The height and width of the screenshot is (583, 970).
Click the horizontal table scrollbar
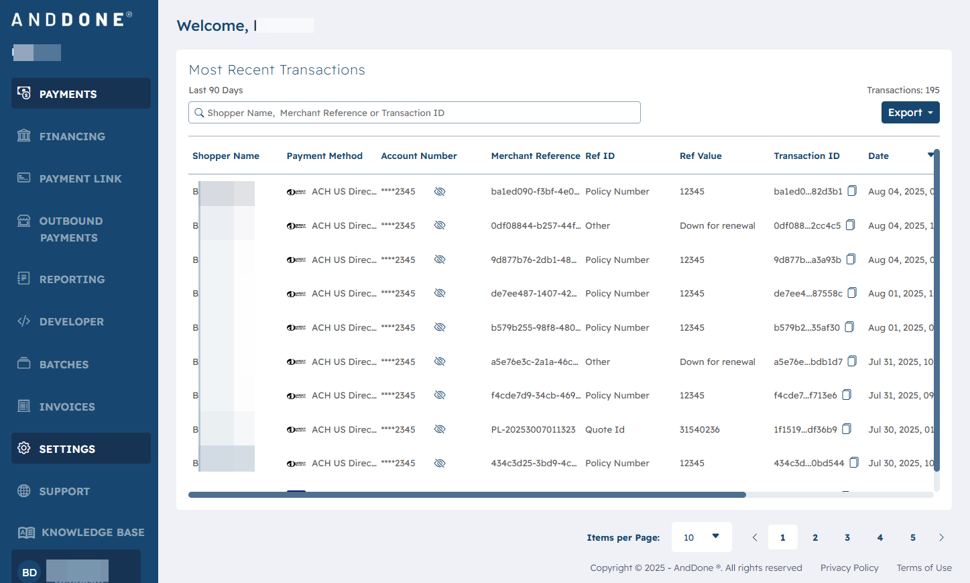(x=467, y=494)
